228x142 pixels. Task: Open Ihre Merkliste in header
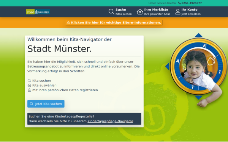pos(154,12)
